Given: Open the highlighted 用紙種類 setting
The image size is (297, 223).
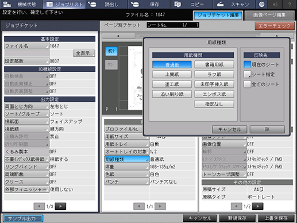Looking at the screenshot, I should click(x=126, y=159).
